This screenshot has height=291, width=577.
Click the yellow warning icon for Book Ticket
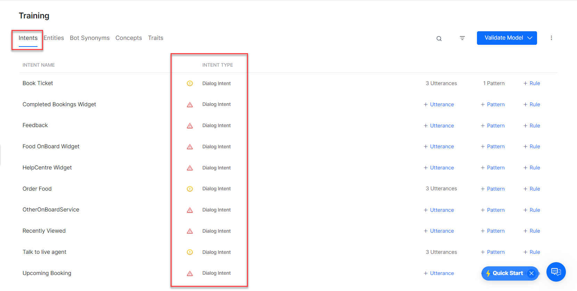coord(190,83)
